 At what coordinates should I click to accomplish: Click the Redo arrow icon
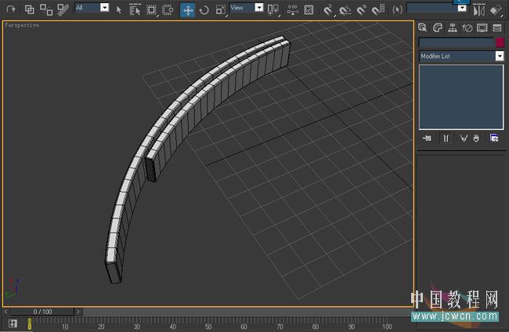click(x=11, y=9)
